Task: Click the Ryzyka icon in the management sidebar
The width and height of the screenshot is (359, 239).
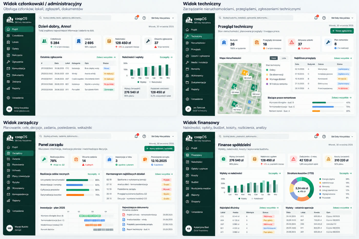Action: coord(8,182)
